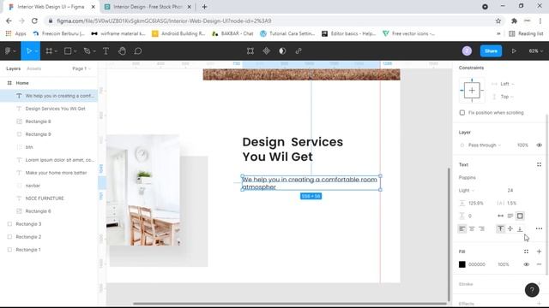Switch to the Assets tab
The width and height of the screenshot is (549, 308).
pyautogui.click(x=34, y=68)
